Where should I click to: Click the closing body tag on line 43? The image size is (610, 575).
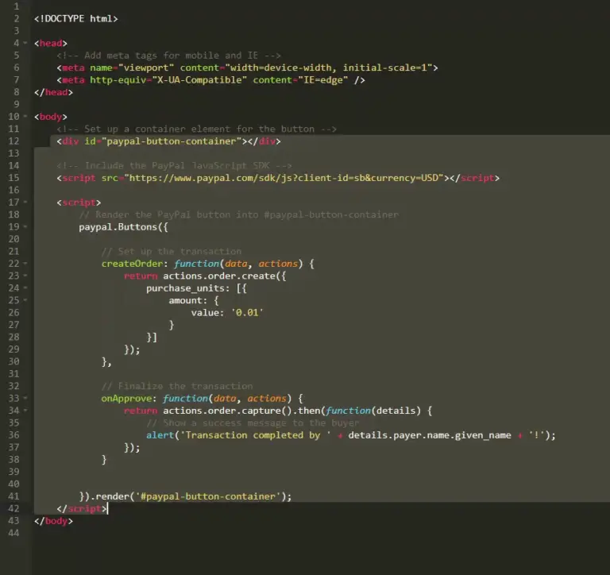click(x=53, y=521)
